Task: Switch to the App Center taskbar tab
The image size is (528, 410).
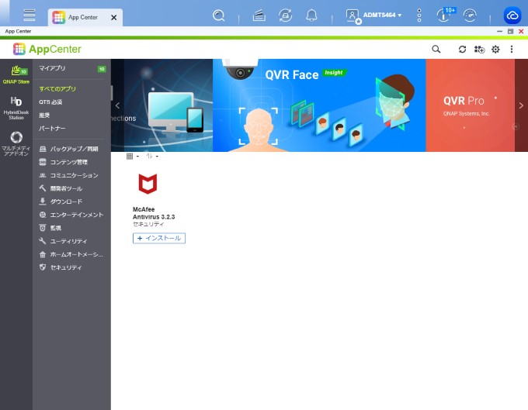Action: point(83,18)
